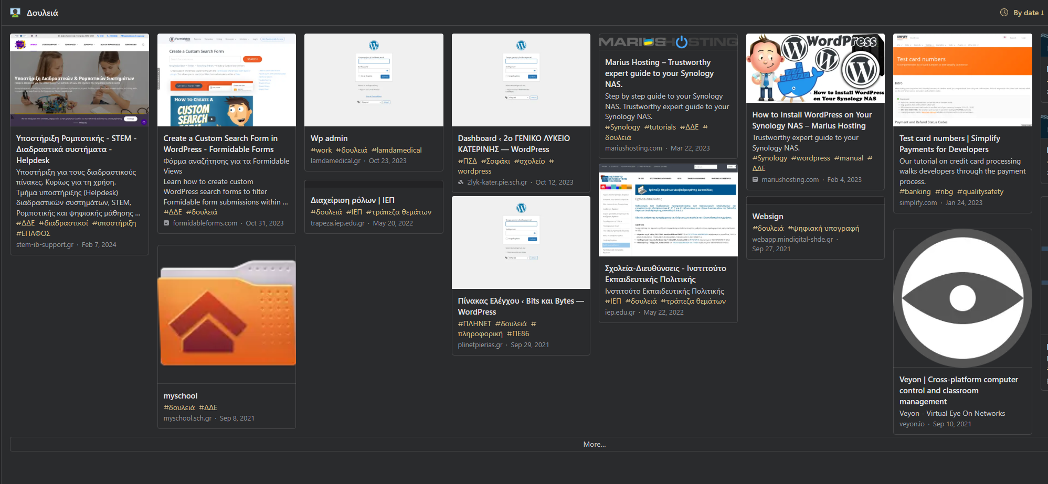The width and height of the screenshot is (1048, 484).
Task: Filter by the #υποστήριξη tag
Action: pyautogui.click(x=114, y=223)
